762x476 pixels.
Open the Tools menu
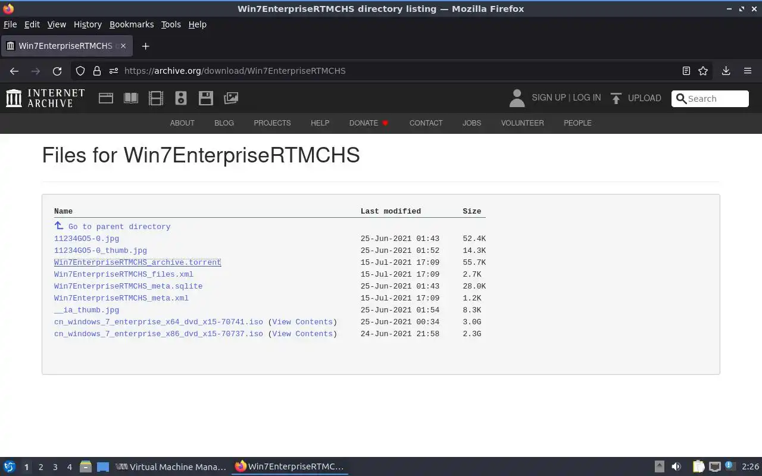click(171, 24)
